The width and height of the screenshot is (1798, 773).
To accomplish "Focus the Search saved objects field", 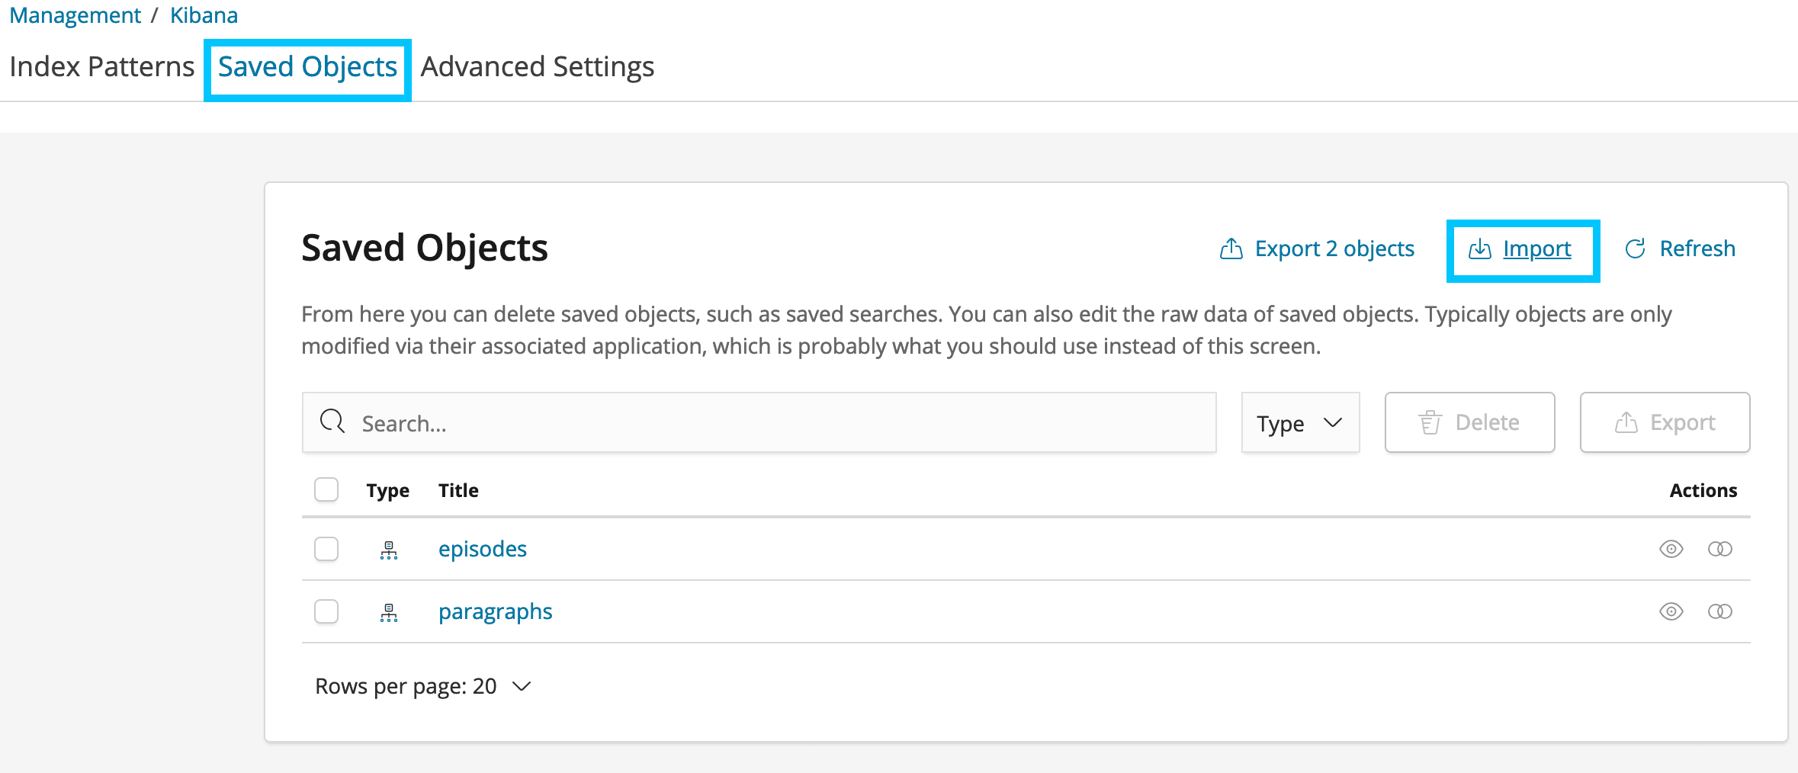I will click(778, 423).
